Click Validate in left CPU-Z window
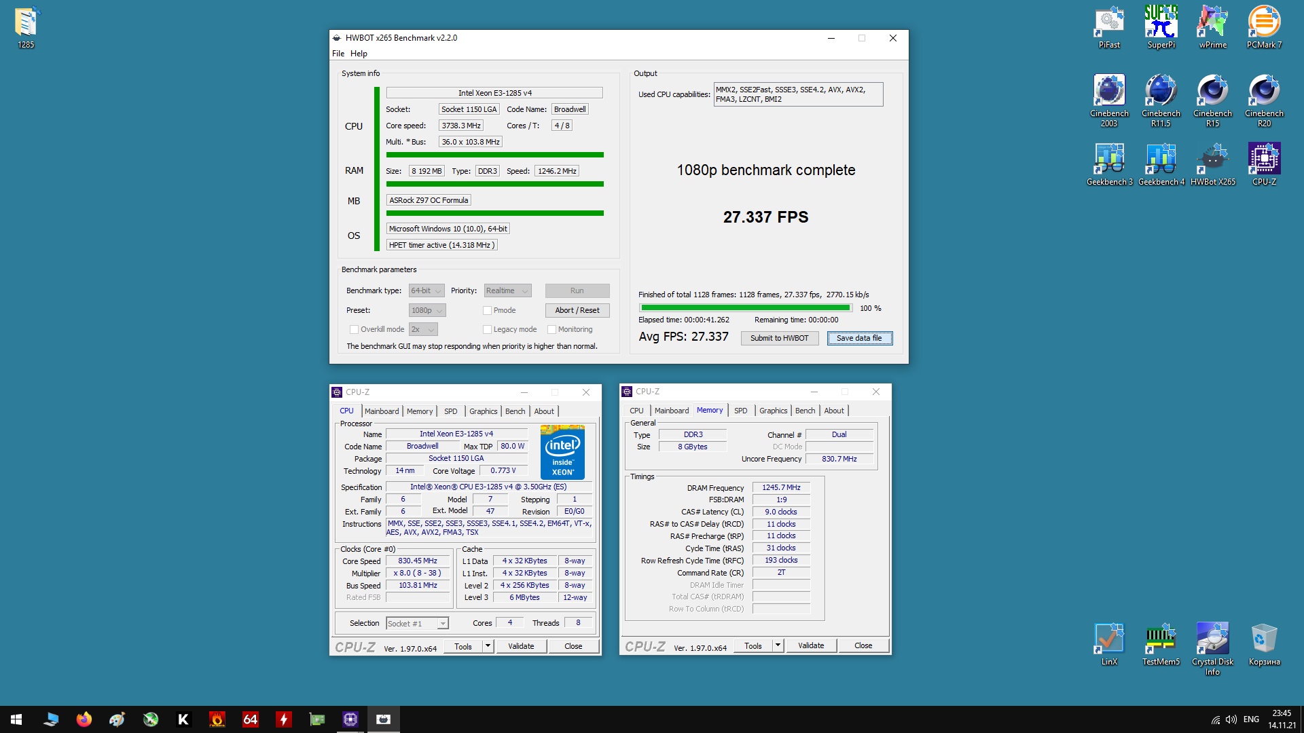1304x733 pixels. [521, 646]
